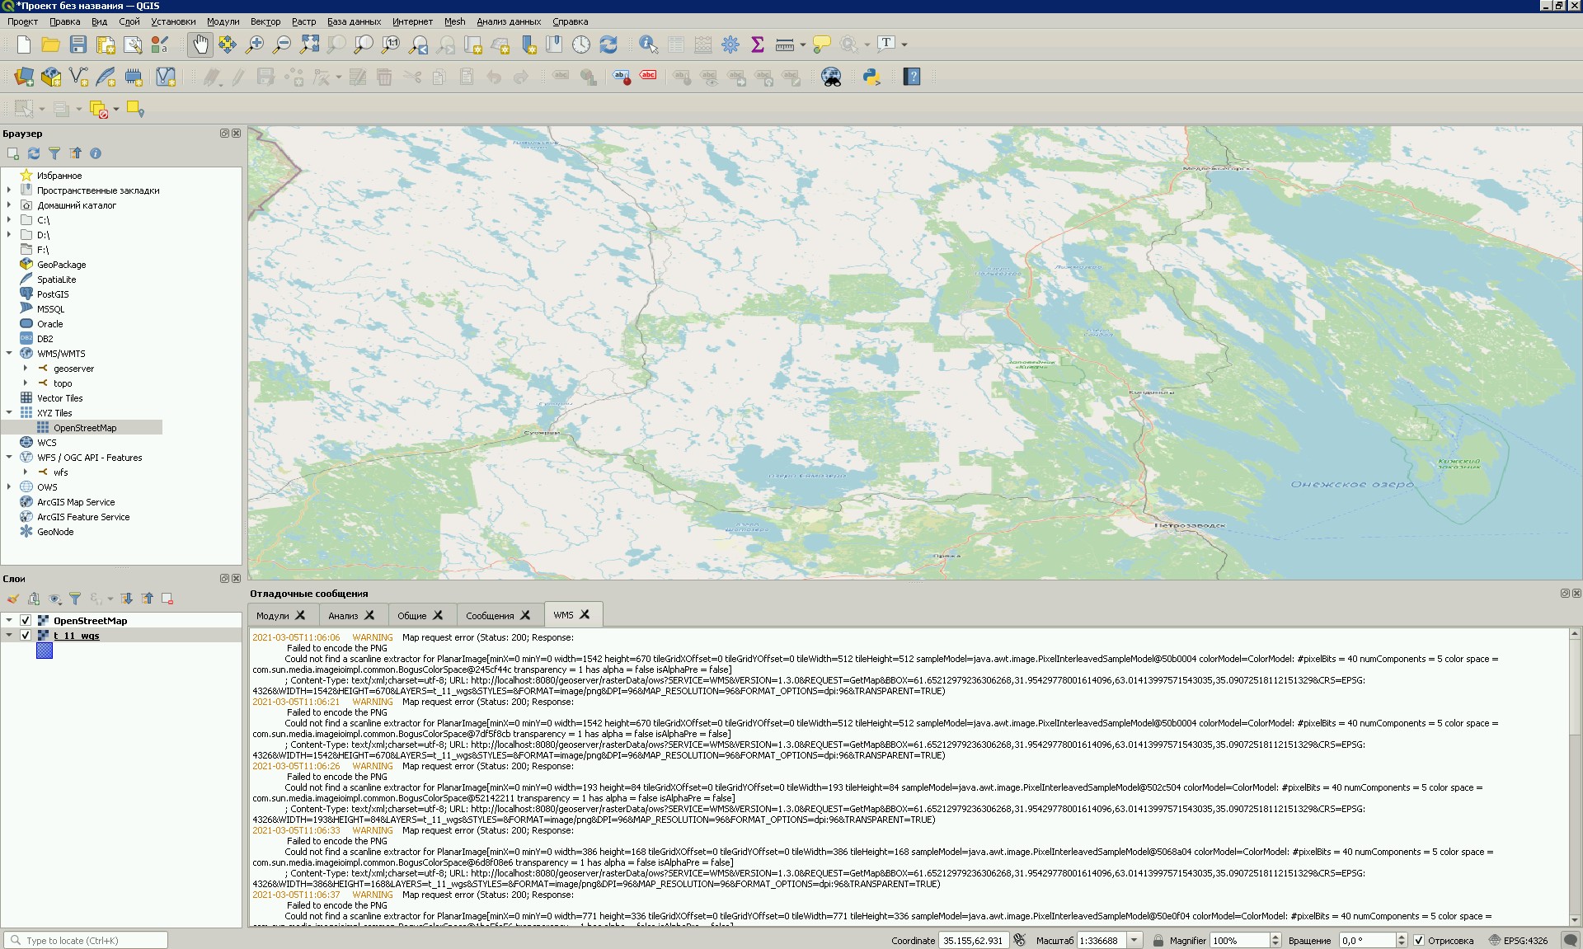The image size is (1583, 949).
Task: Select the Pan Map tool
Action: pos(200,45)
